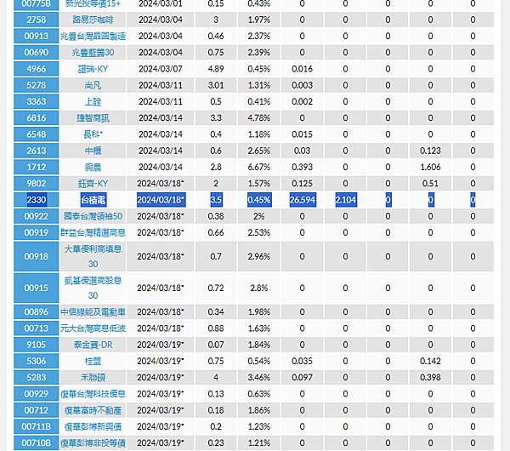Click stock code 5278
The image size is (510, 451).
36,85
